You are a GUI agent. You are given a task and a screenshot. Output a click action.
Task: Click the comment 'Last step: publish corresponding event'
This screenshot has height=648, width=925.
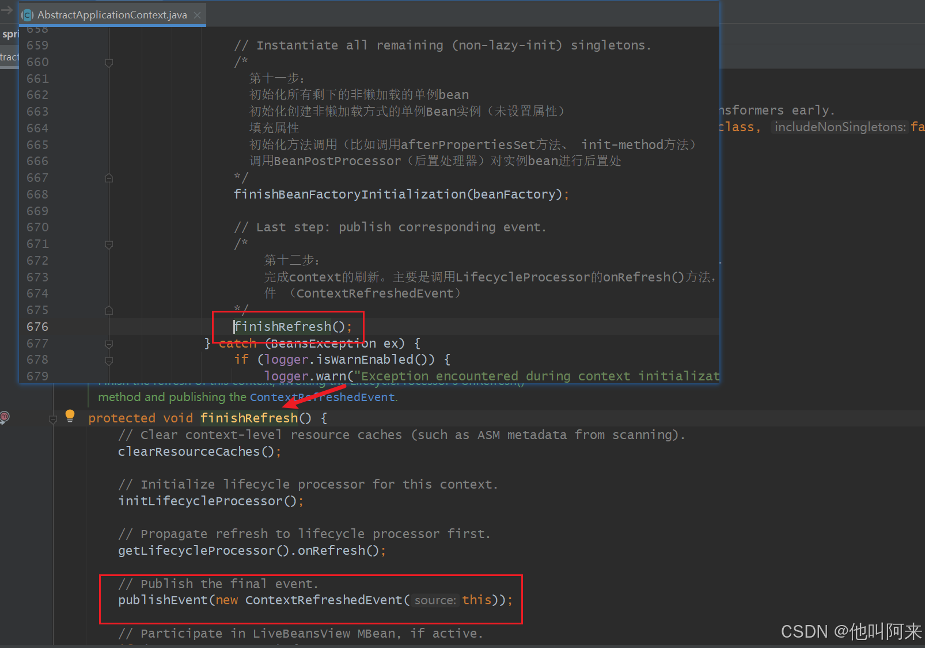390,227
